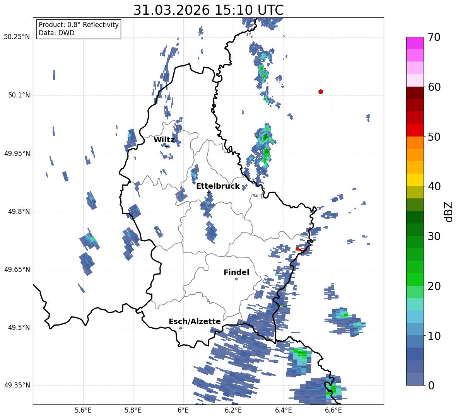Viewport: 458px width, 418px height.
Task: Click the 'Product: 0.8° Reflectivity' text
Action: (79, 25)
